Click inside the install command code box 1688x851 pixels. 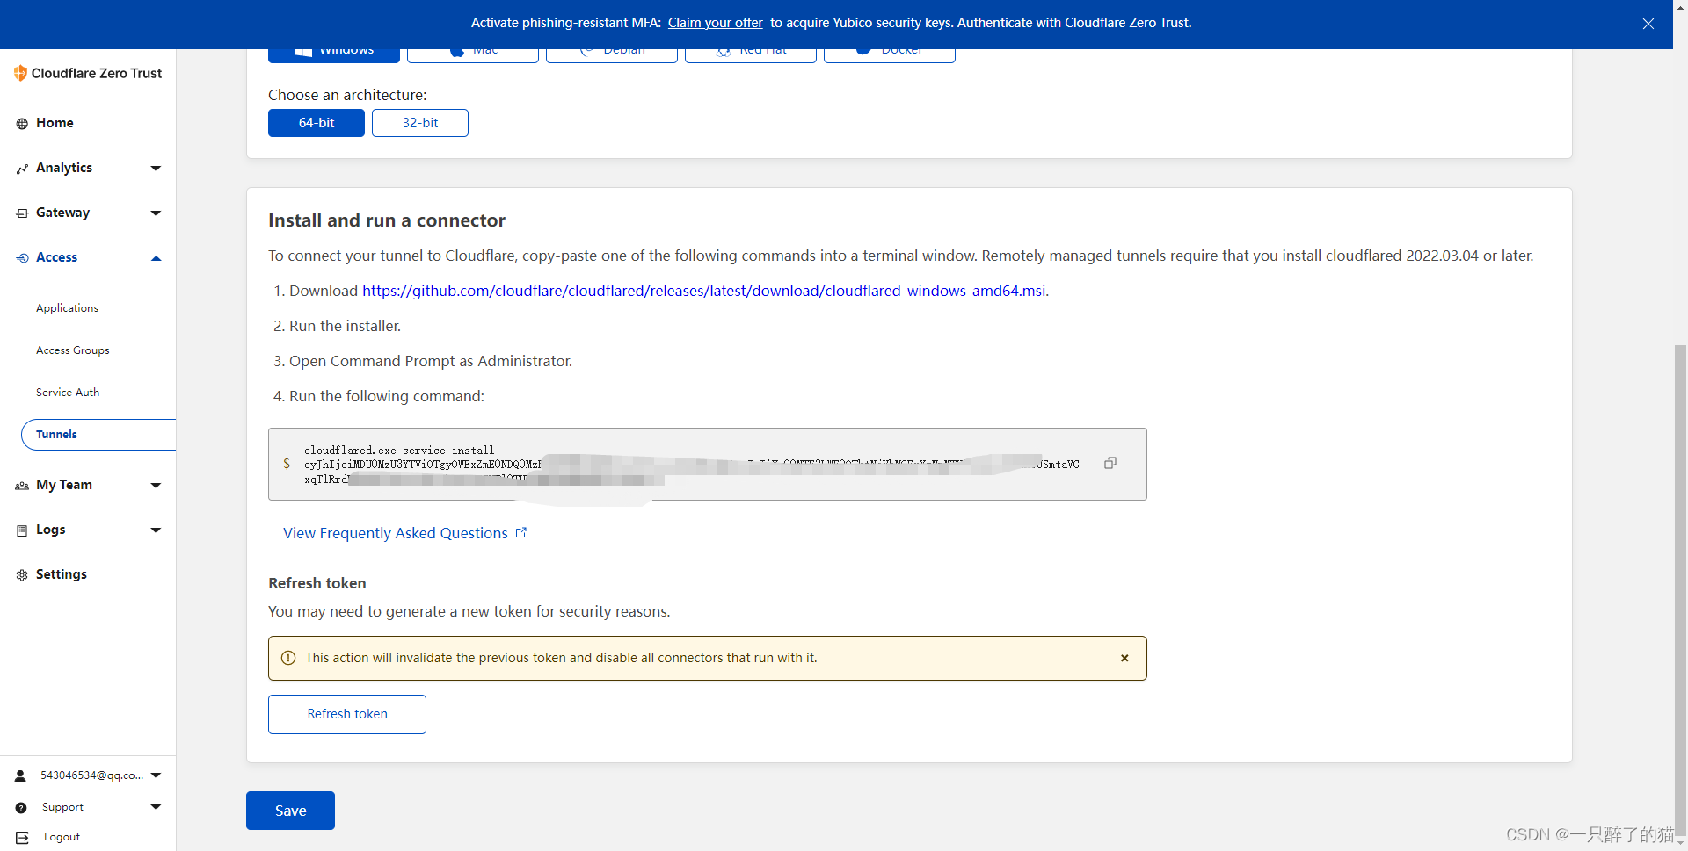(x=708, y=465)
